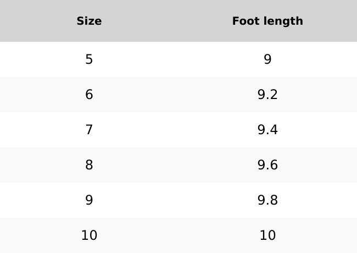Screen dimensions: 357x253
Task: Select size 5 cell in Size column
Action: click(x=89, y=59)
